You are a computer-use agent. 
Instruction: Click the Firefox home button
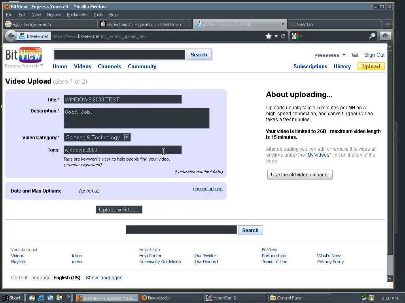385,36
